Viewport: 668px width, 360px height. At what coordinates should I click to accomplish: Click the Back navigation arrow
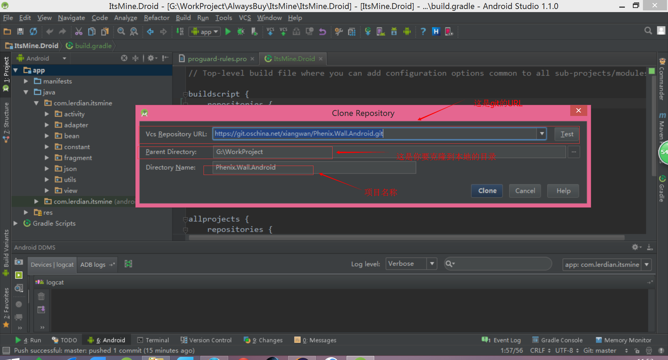pyautogui.click(x=150, y=32)
